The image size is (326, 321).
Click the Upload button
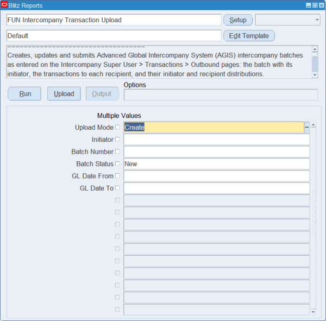64,94
